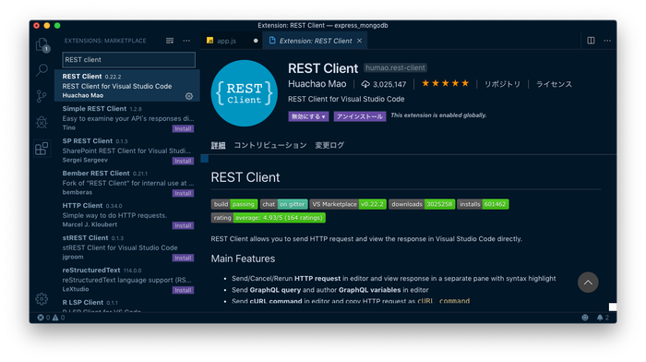Click the split editor icon

(x=591, y=41)
